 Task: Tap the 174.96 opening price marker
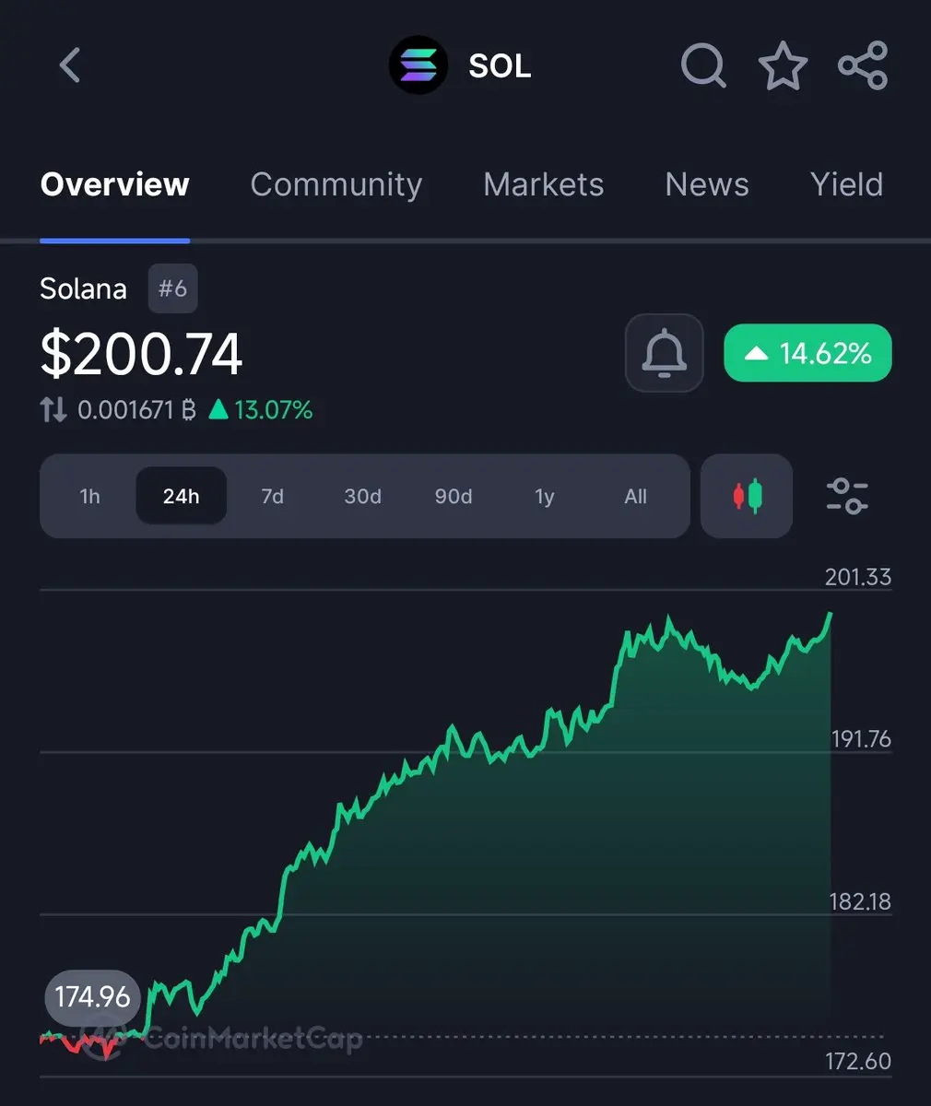click(92, 997)
